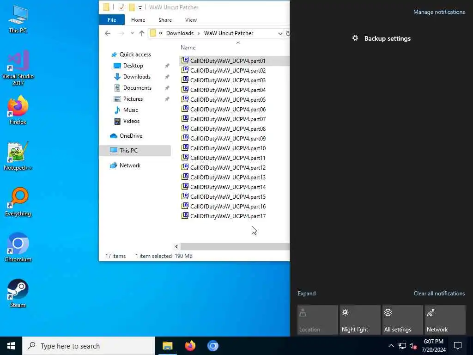
Task: Click the CallOfDutyWaW_UCPV4.part05 archive icon
Action: tap(185, 99)
